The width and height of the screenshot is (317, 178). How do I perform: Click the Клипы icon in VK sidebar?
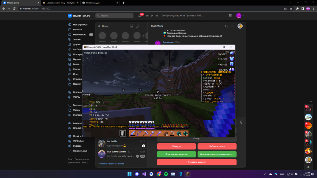click(70, 69)
